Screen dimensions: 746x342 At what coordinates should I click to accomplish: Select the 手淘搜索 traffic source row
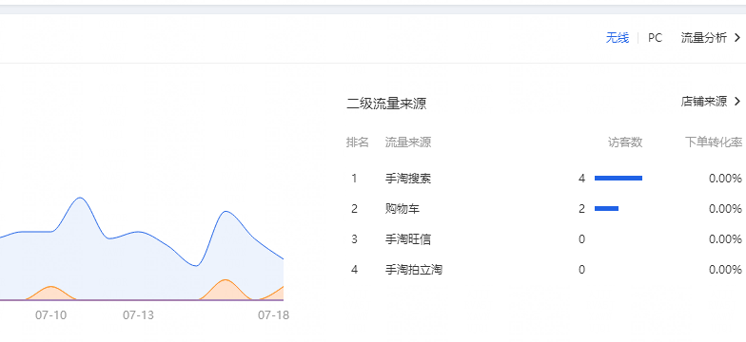(546, 179)
